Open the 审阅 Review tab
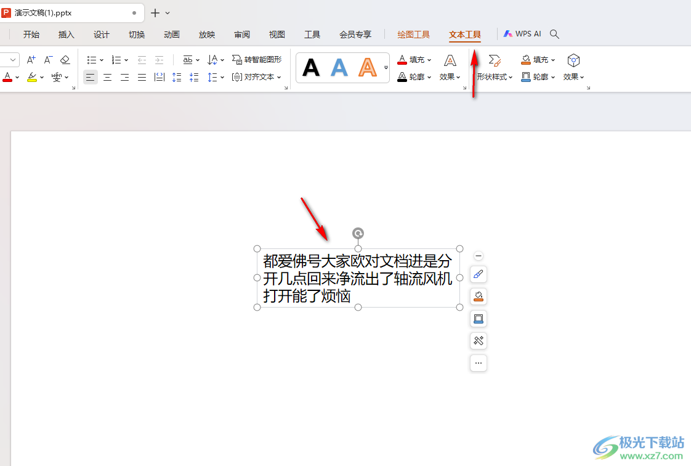This screenshot has height=466, width=691. (242, 35)
